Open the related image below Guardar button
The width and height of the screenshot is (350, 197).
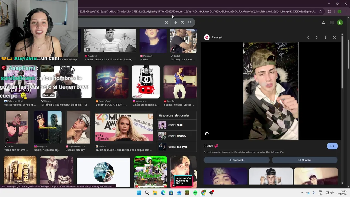point(316,176)
